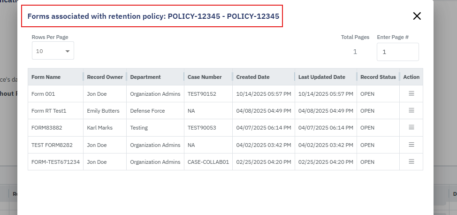This screenshot has height=215, width=457.
Task: Open action menu for FORM83882 row
Action: (411, 127)
